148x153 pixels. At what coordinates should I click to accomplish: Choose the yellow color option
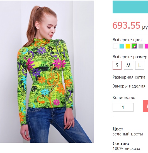[x=128, y=46]
